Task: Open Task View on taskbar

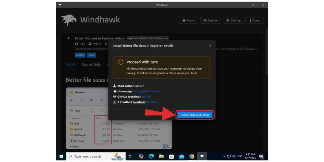Action: point(130,156)
